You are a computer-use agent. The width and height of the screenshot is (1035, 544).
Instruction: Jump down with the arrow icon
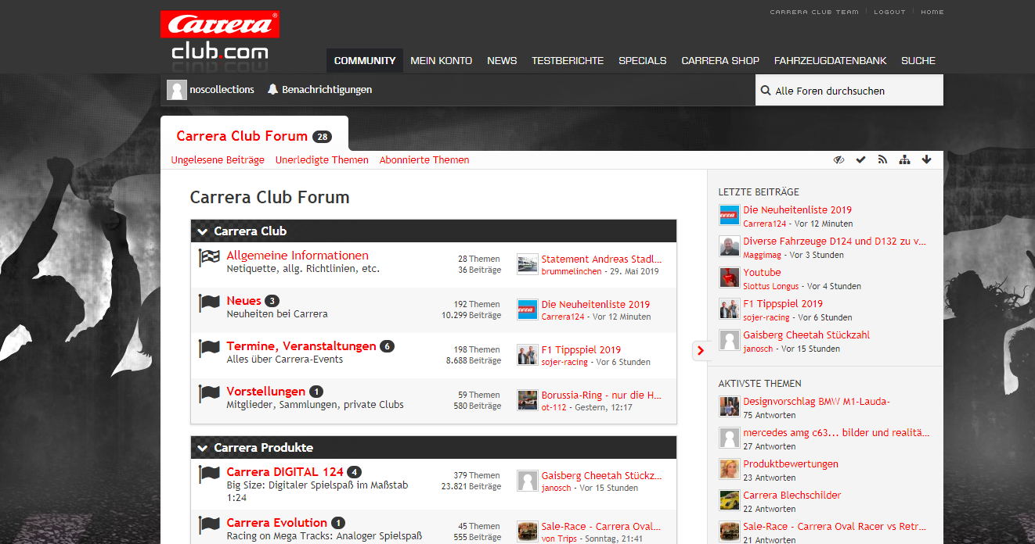(926, 159)
